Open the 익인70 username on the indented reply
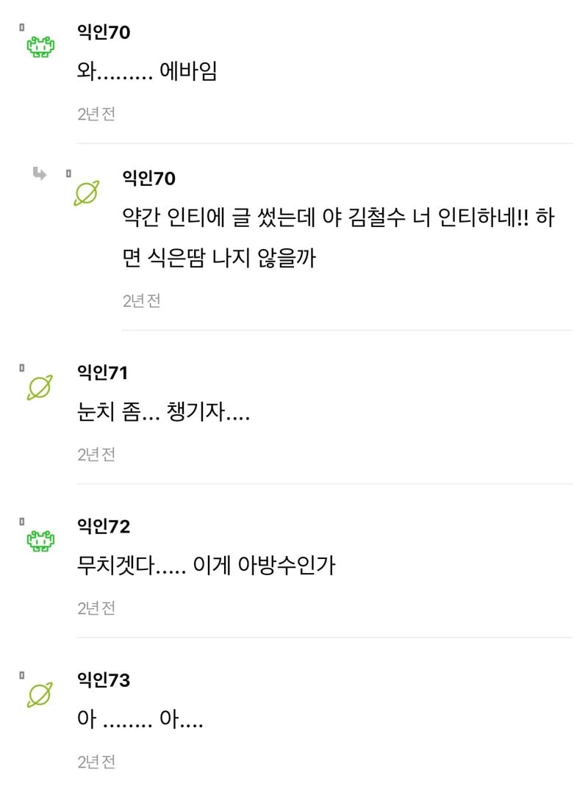The height and width of the screenshot is (786, 588). pos(149,178)
